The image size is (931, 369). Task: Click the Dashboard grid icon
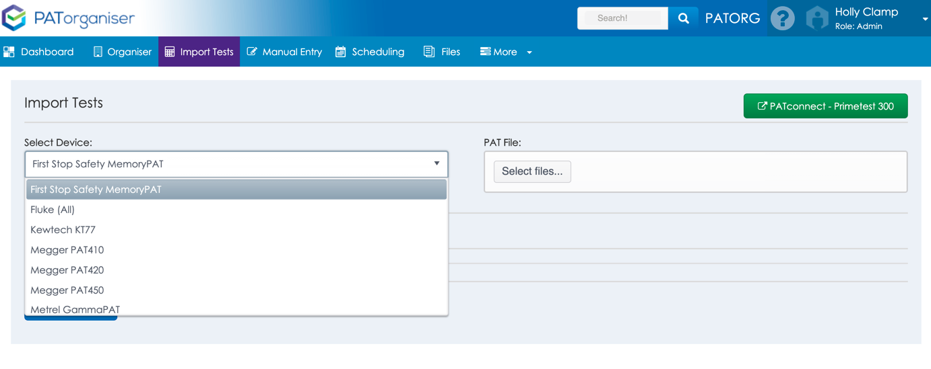[x=9, y=52]
